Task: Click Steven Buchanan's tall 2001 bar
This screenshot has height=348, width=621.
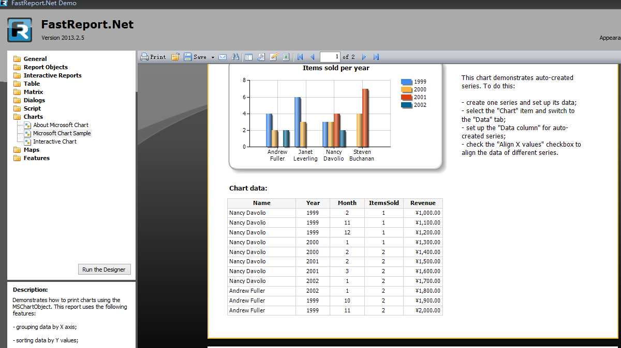Action: coord(365,118)
